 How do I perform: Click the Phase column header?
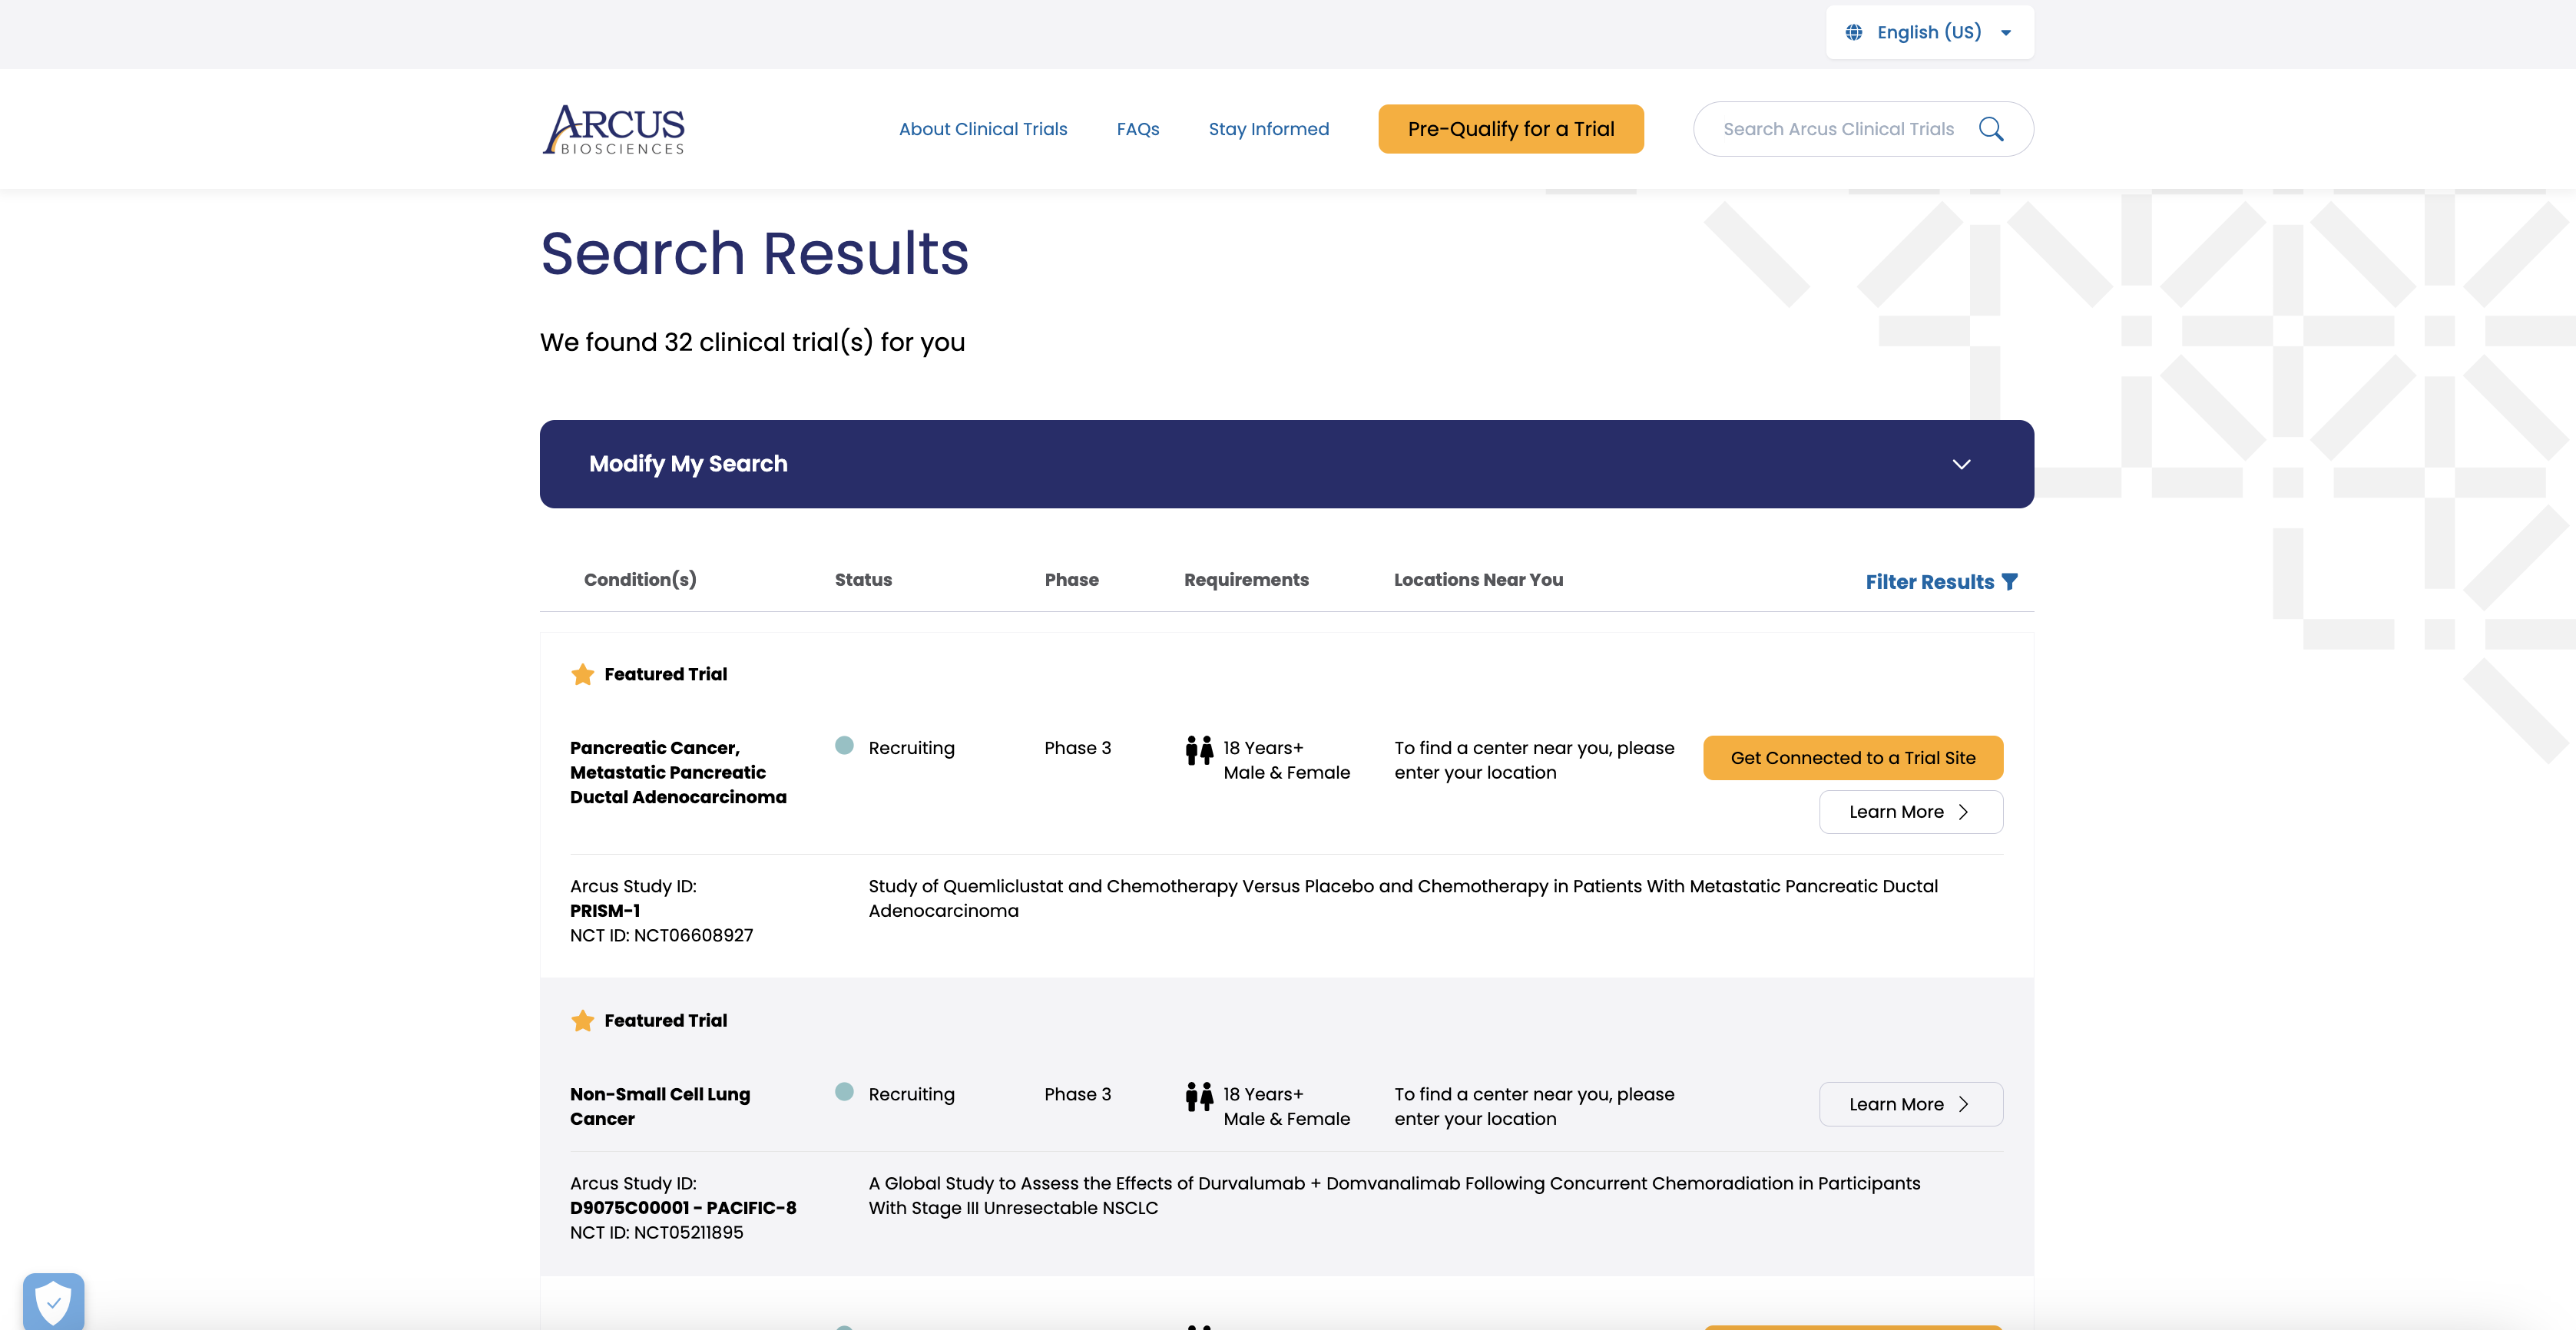[1071, 580]
